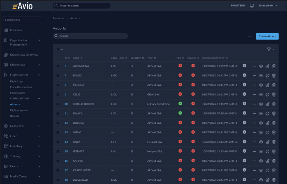
Task: Expand Organization Management menu chevron
Action: point(39,40)
